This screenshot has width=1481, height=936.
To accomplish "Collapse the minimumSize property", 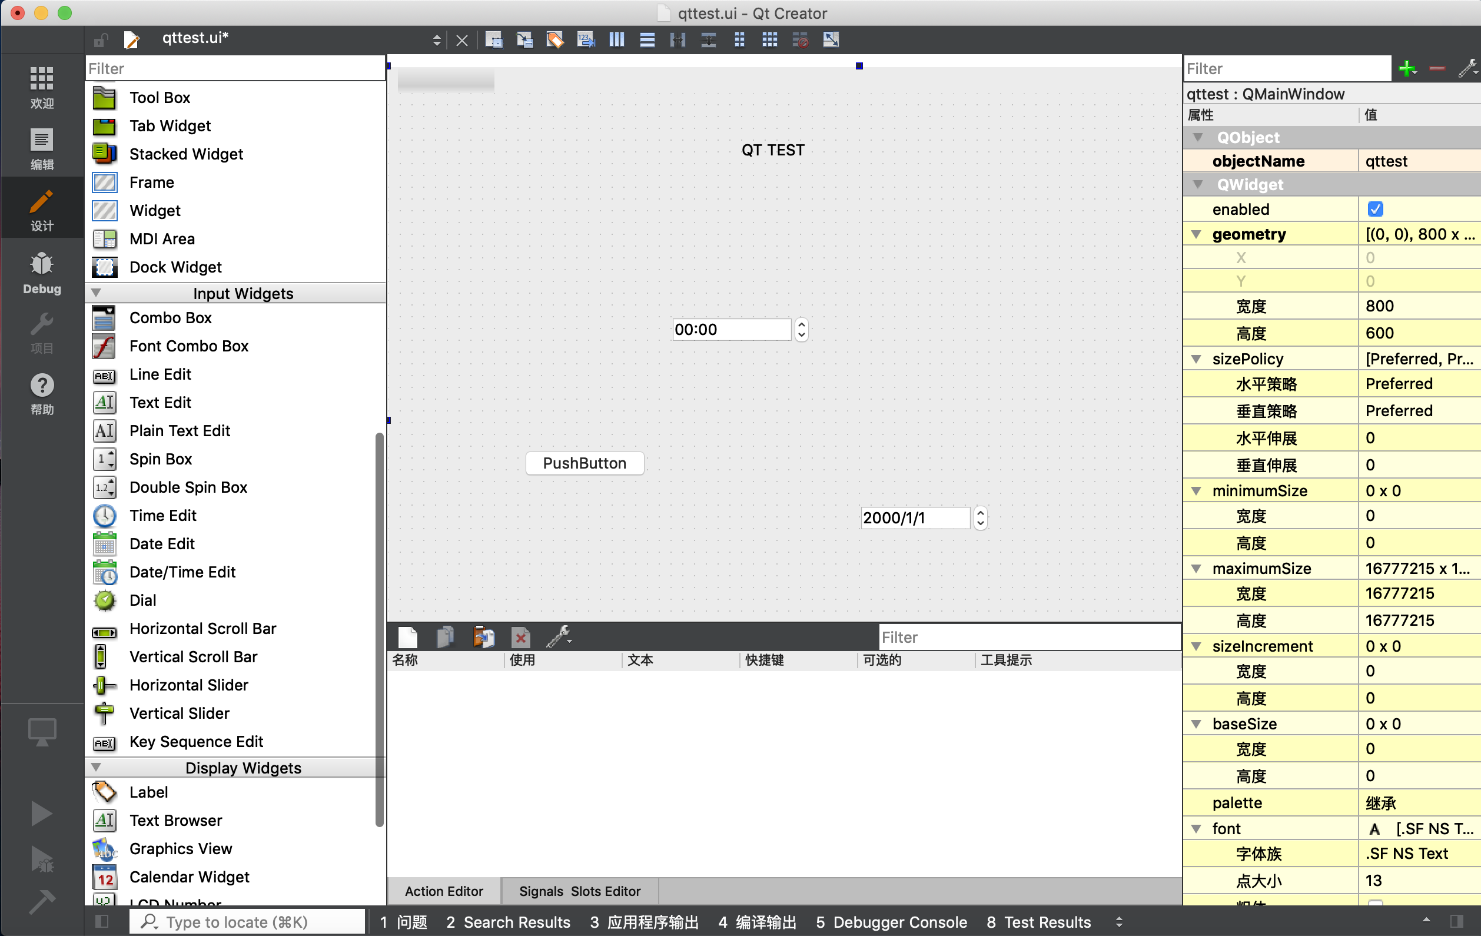I will (x=1196, y=490).
